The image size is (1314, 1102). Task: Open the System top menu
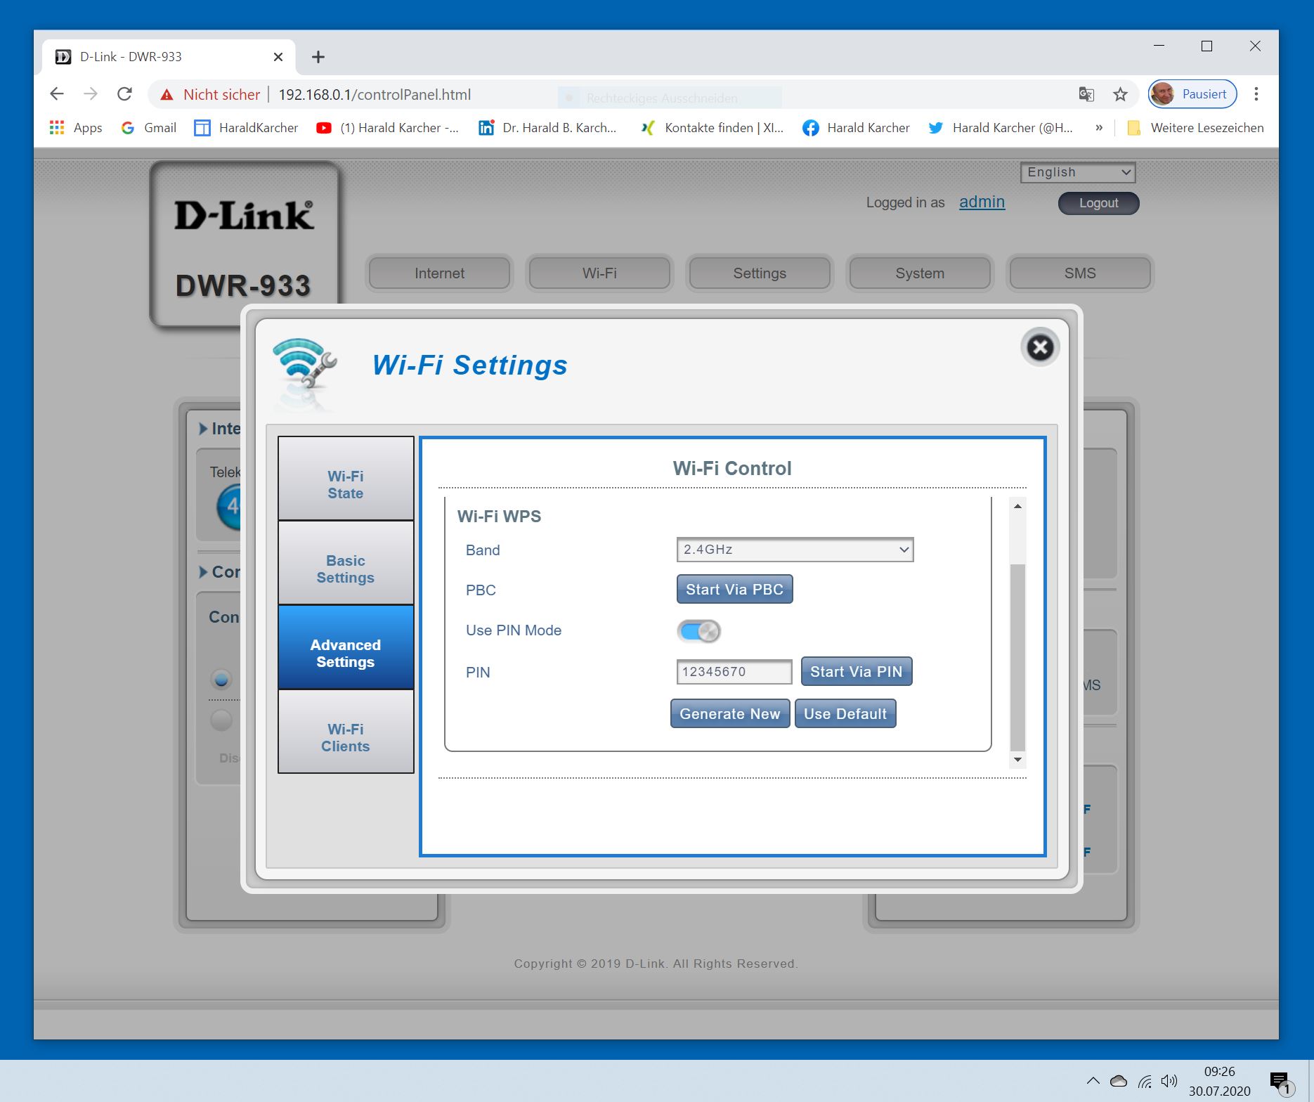click(x=920, y=273)
